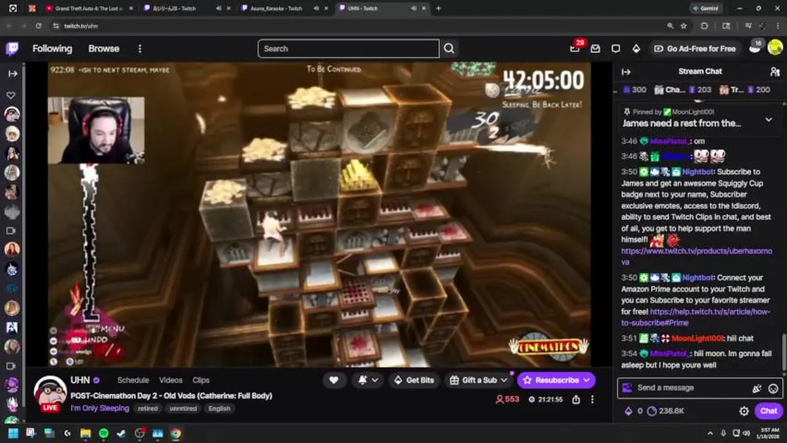
Task: Click the Resubscribe button
Action: (x=556, y=380)
